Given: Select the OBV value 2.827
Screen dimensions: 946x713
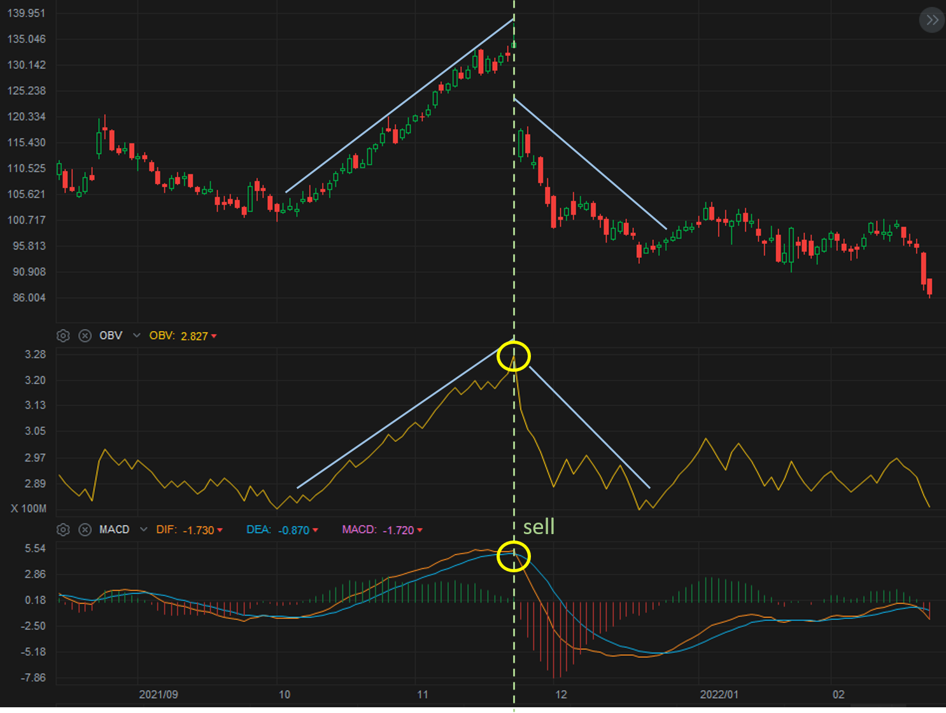Looking at the screenshot, I should pos(194,336).
